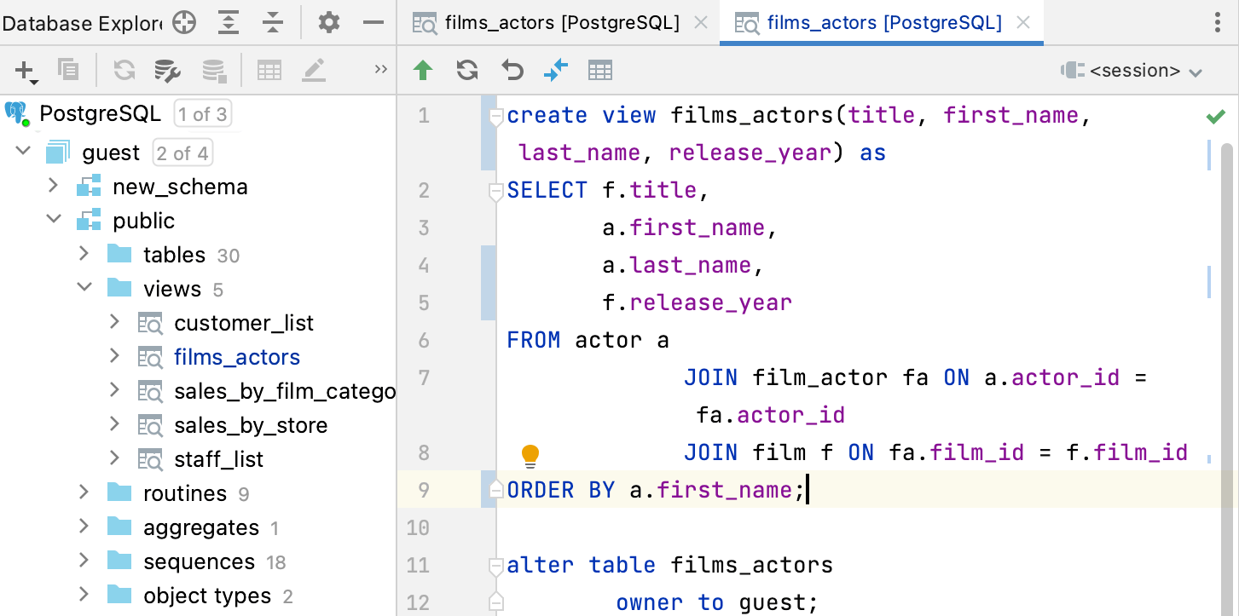Refresh the database connection

124,70
